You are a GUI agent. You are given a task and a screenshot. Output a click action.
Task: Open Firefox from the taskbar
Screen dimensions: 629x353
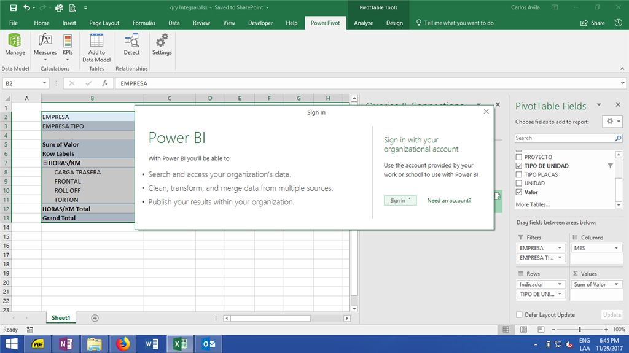click(123, 344)
